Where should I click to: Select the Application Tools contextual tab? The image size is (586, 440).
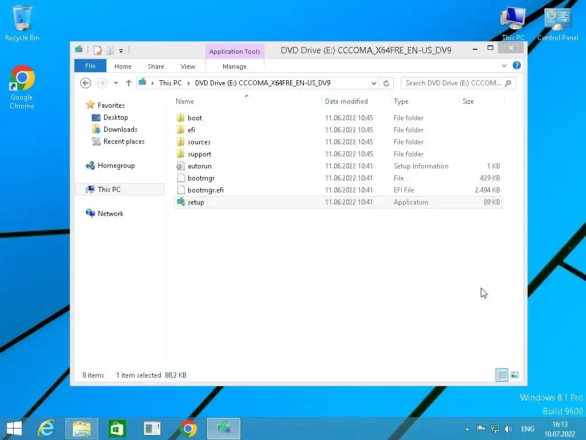click(x=235, y=52)
